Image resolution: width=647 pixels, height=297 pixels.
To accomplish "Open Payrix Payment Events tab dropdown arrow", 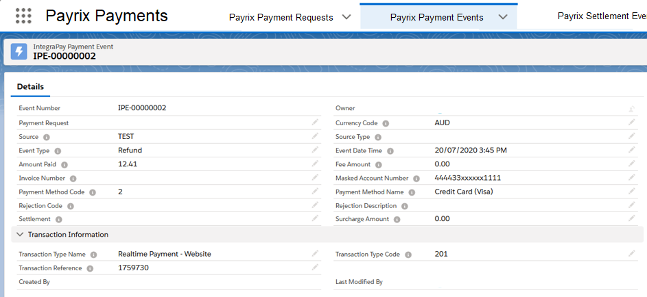I will [504, 17].
